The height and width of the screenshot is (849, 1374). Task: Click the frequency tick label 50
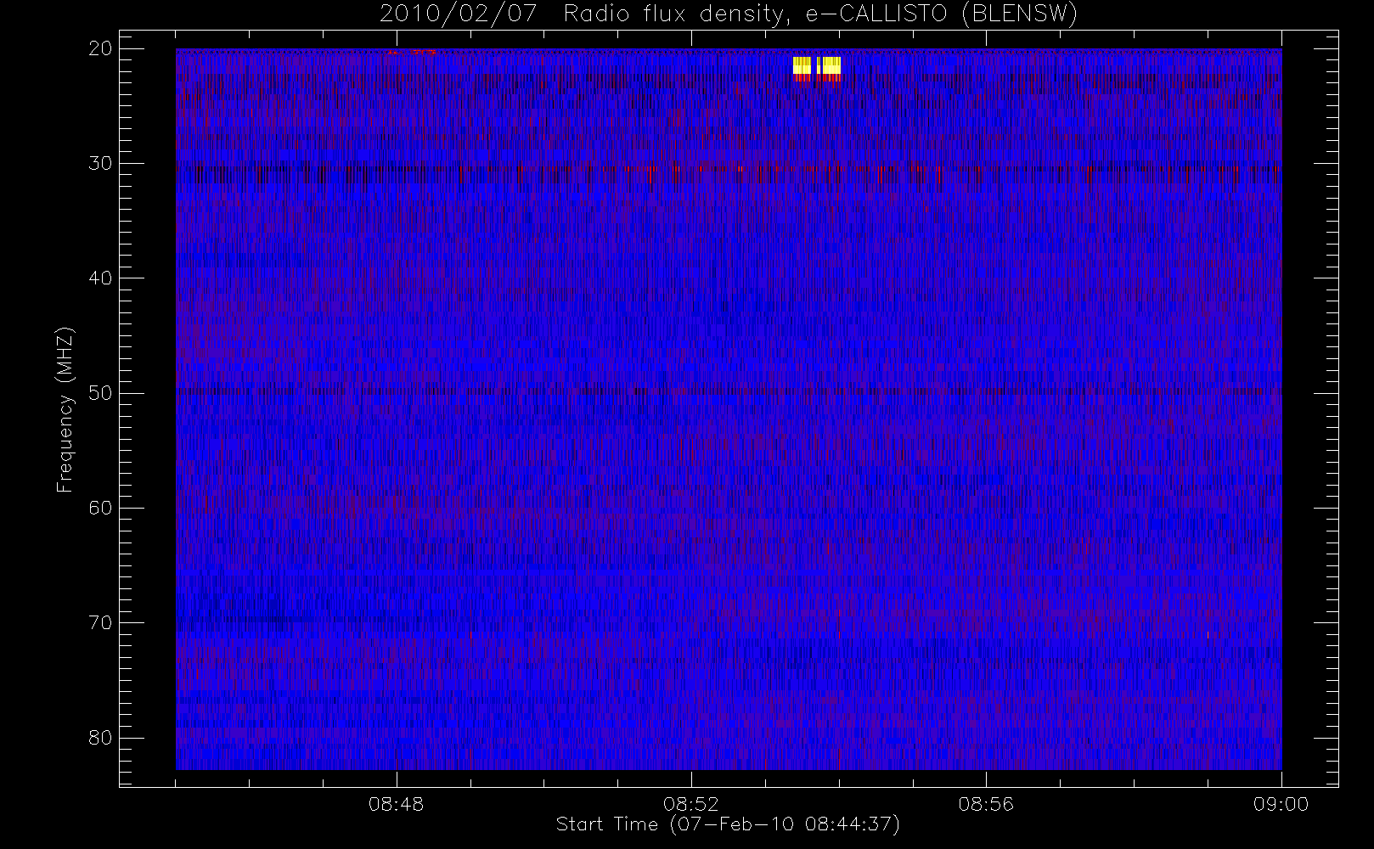(100, 393)
